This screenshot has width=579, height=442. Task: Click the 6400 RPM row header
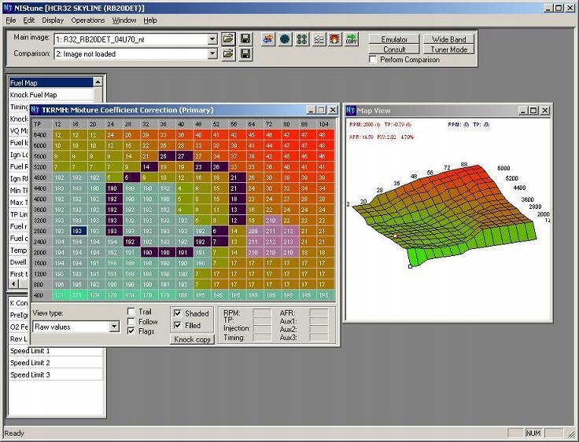coord(42,134)
